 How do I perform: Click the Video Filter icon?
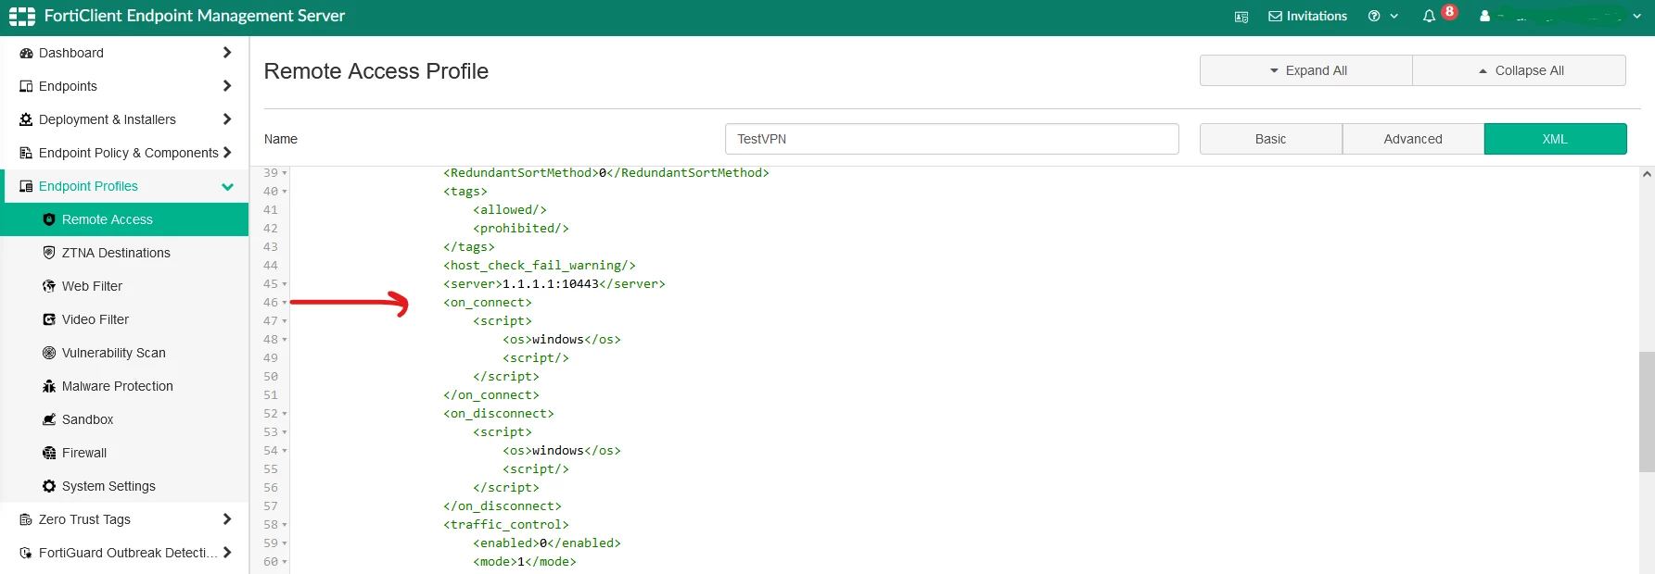click(x=49, y=319)
